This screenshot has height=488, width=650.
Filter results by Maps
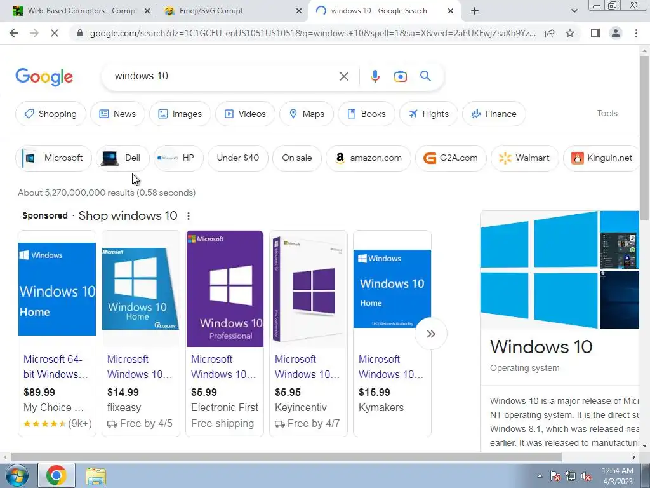307,114
